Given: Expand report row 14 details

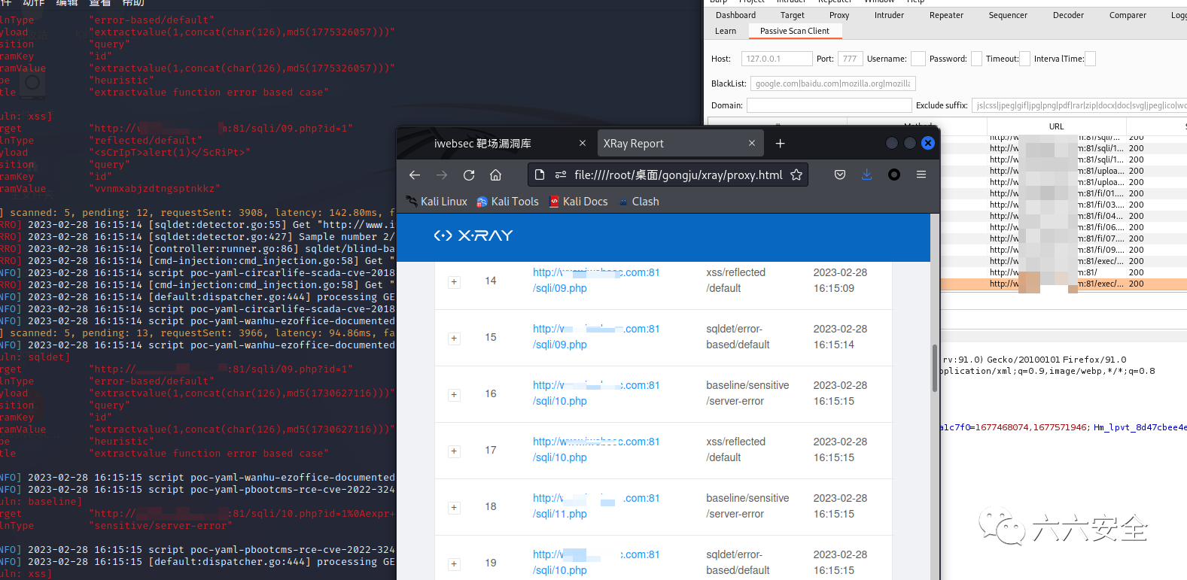Looking at the screenshot, I should (x=454, y=282).
